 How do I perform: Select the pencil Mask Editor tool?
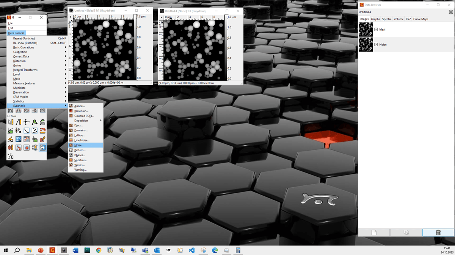click(x=42, y=139)
